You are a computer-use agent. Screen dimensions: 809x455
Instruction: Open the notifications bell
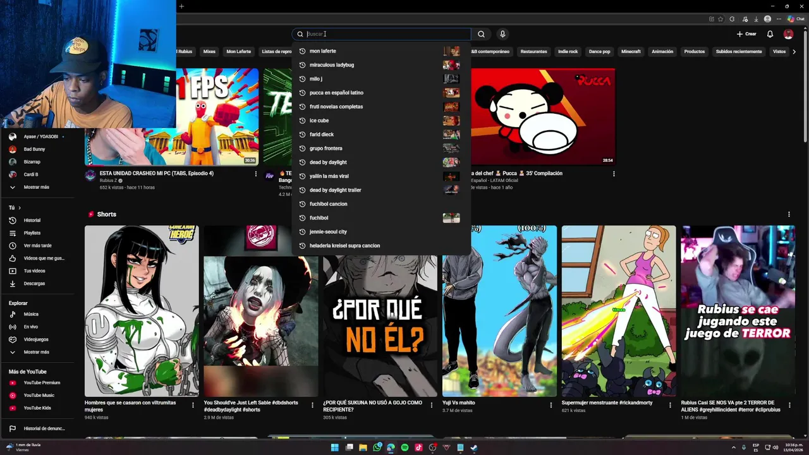coord(770,34)
